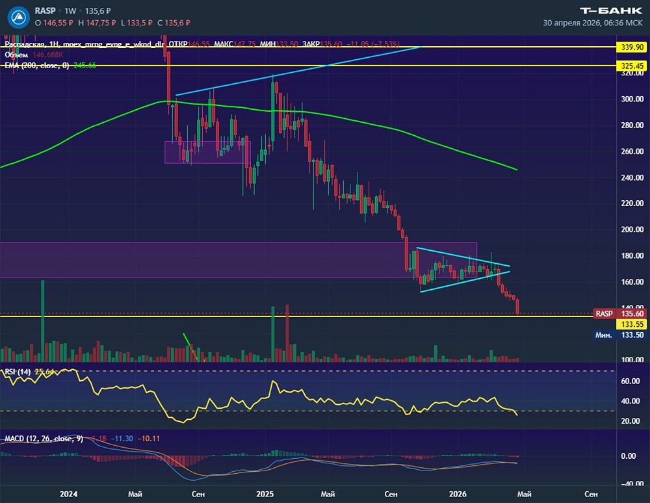Click the 2024 label on time axis

(68, 494)
